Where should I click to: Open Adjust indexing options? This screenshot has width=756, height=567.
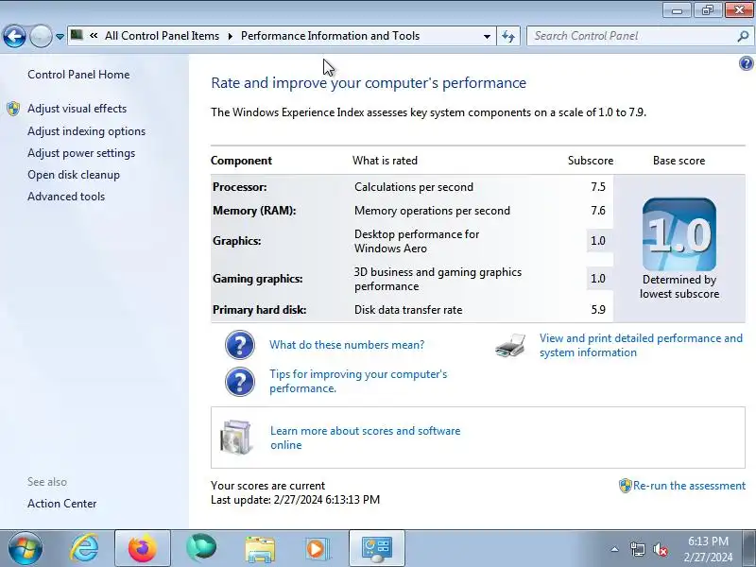(86, 131)
